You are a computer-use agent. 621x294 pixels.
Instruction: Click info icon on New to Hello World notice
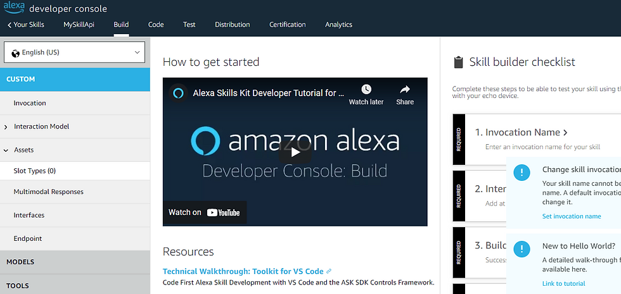click(522, 249)
